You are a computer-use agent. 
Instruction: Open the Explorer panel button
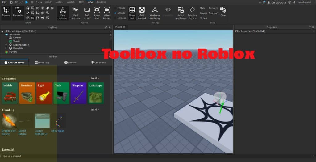tap(6, 13)
